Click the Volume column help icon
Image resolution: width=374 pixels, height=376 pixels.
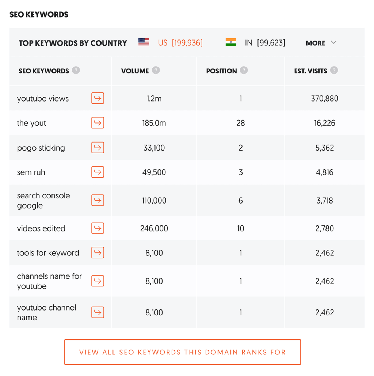point(156,71)
